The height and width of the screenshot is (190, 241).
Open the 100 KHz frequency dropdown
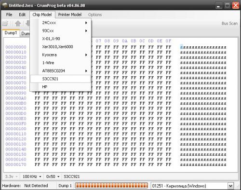(32, 176)
